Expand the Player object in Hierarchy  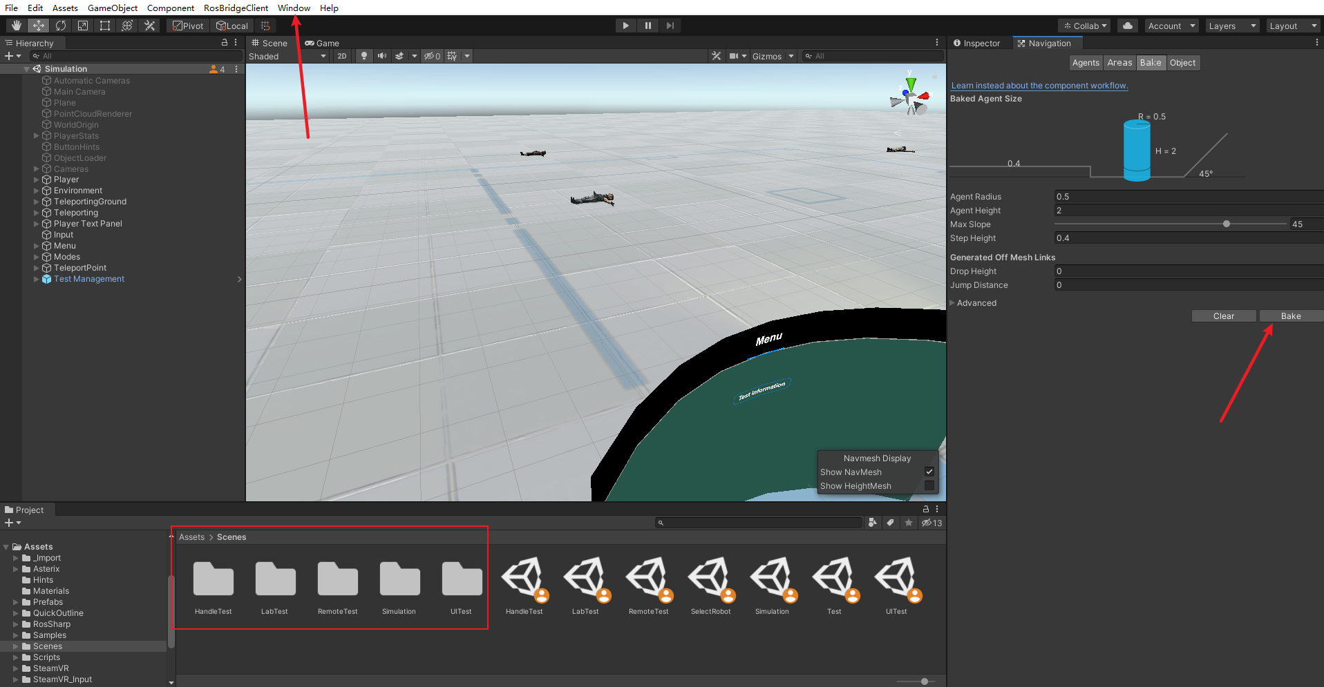click(36, 180)
